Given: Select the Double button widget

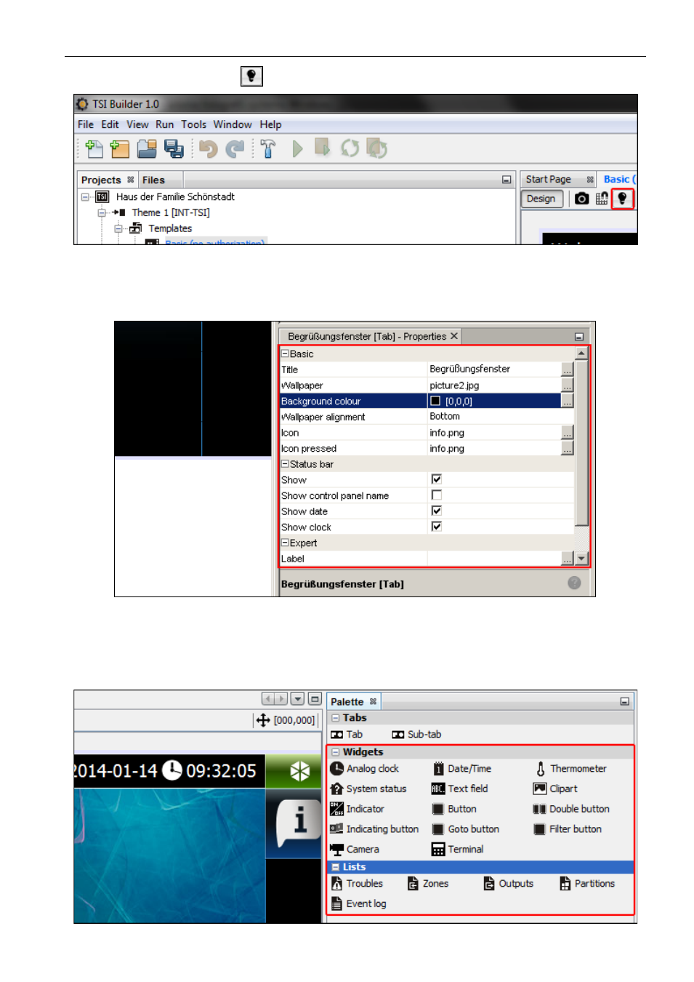Looking at the screenshot, I should (x=571, y=809).
